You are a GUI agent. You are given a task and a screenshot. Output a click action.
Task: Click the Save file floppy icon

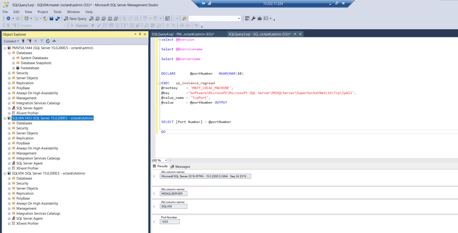pyautogui.click(x=52, y=19)
